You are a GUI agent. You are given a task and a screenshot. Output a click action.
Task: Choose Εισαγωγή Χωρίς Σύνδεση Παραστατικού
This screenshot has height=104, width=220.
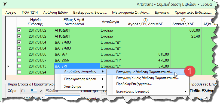147,78
